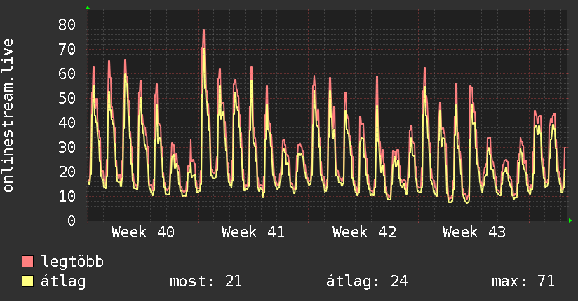
Task: Click the 80 y-axis tick label
Action: tap(67, 24)
